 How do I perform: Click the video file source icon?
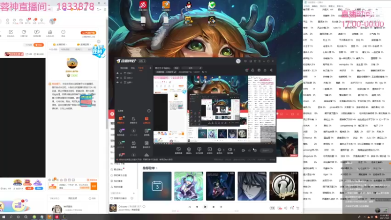(210, 150)
